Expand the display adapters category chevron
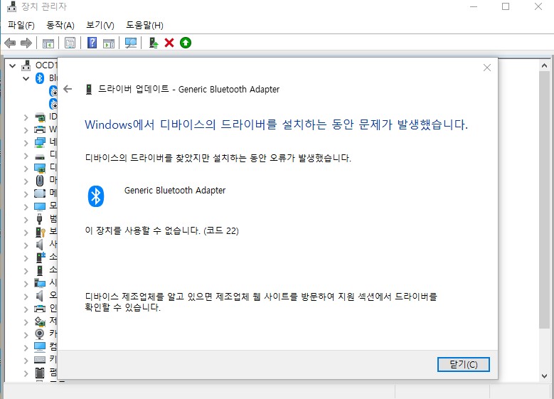Viewport: 554px width, 399px height. pos(26,169)
